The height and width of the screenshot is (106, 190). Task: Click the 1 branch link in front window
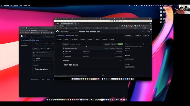click(x=72, y=44)
